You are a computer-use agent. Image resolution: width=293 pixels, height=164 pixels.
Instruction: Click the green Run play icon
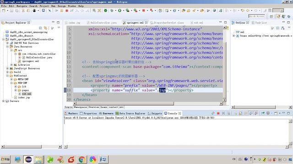(119, 10)
